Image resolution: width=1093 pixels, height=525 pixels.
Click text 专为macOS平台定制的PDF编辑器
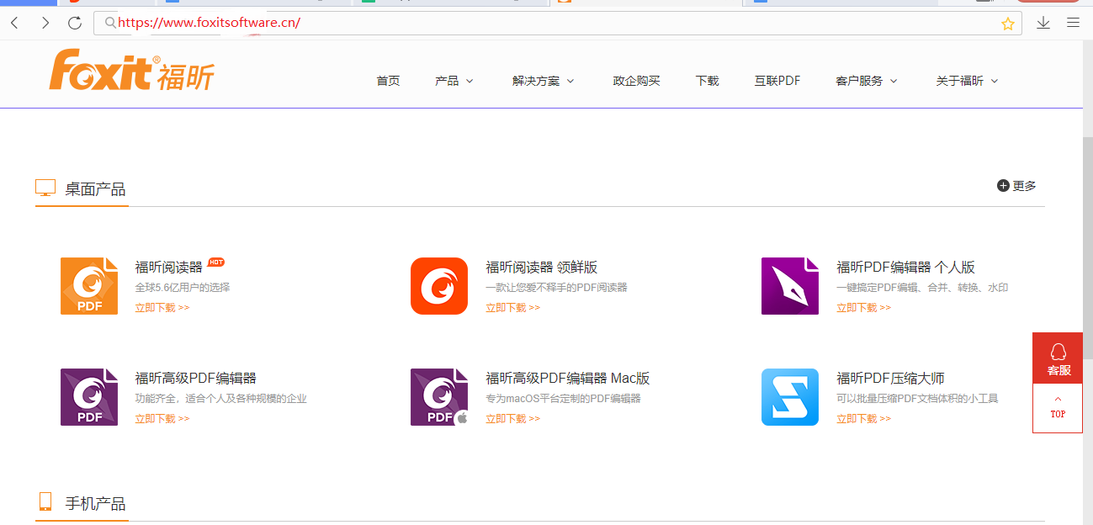(x=563, y=399)
